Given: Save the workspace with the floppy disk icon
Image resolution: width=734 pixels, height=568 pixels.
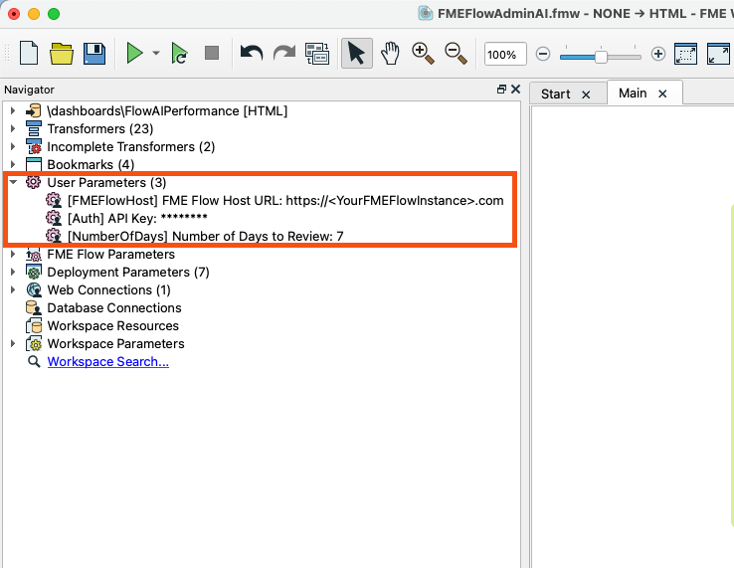Looking at the screenshot, I should pos(94,53).
